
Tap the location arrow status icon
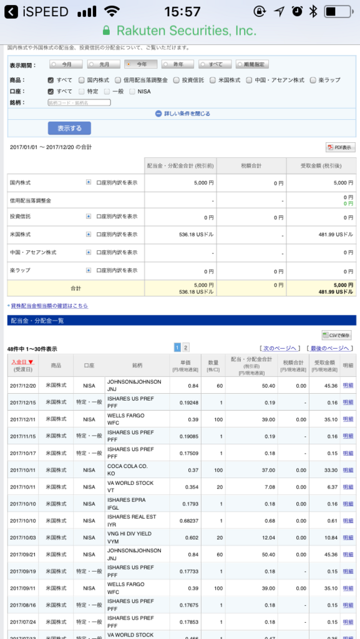click(279, 11)
